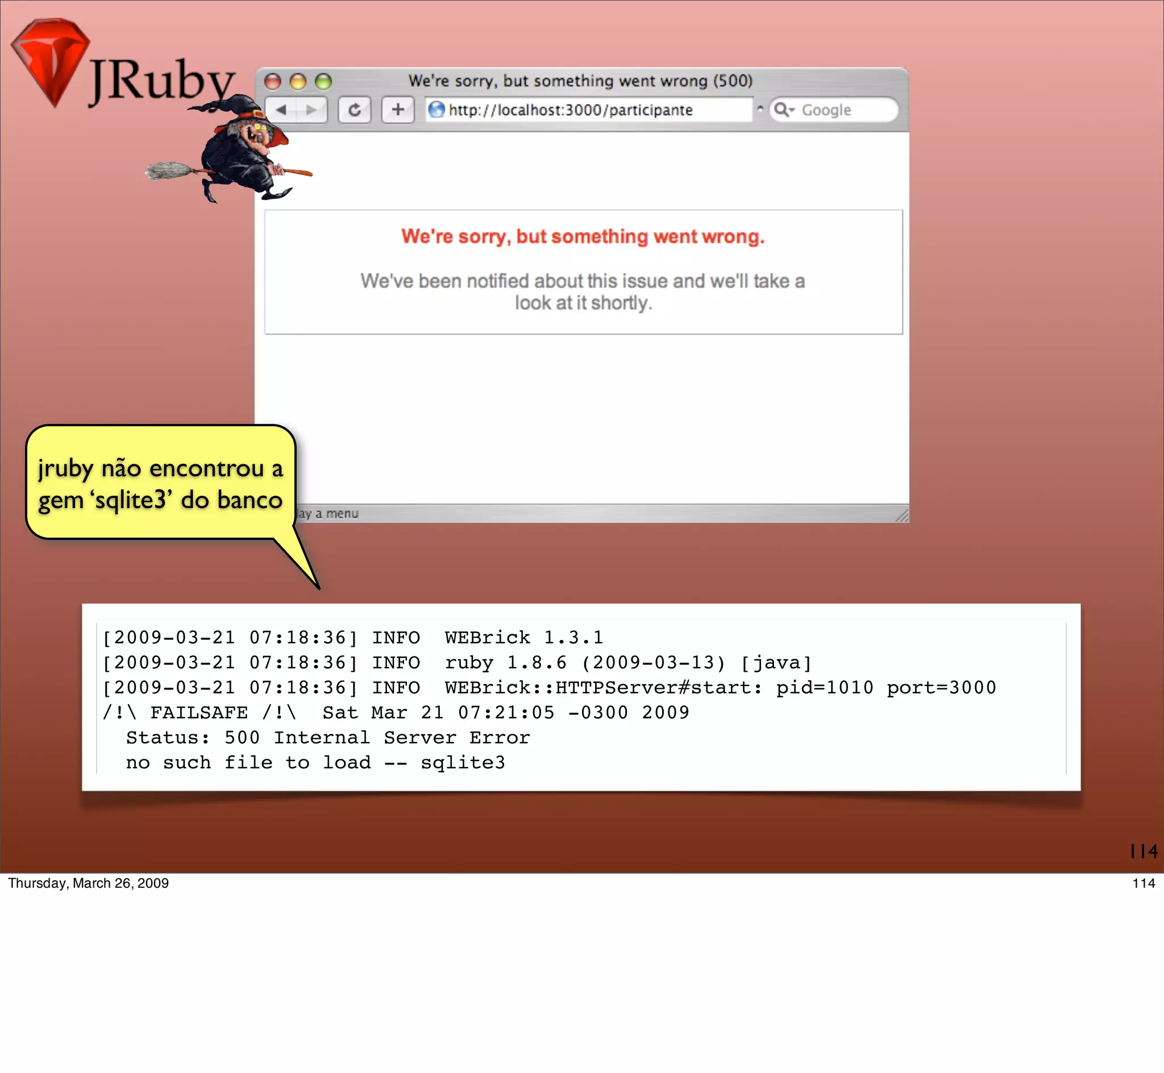This screenshot has height=1073, width=1164.
Task: Click the Safari back arrow button
Action: (281, 110)
